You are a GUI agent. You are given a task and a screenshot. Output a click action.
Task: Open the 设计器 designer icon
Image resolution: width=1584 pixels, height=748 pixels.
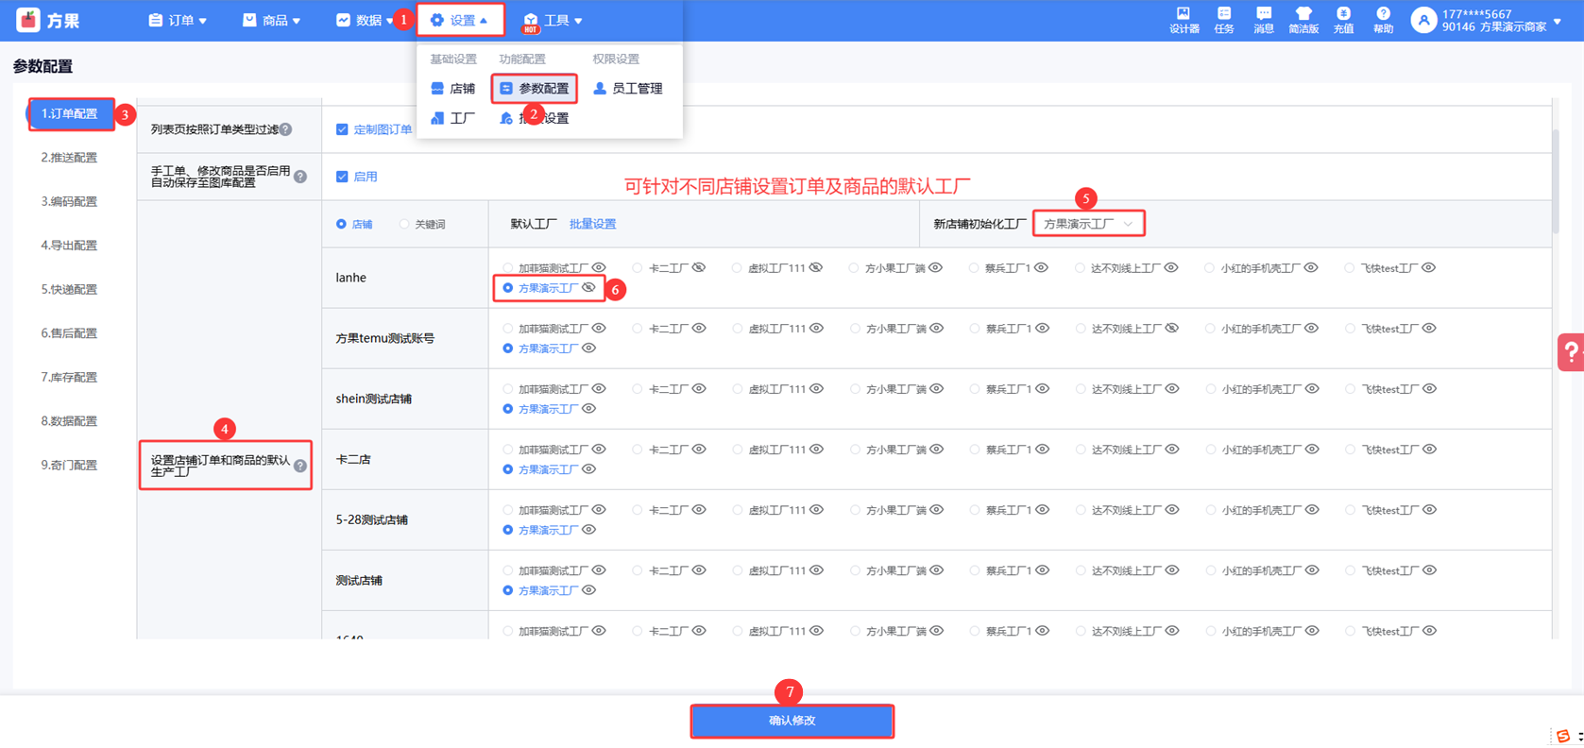point(1184,20)
